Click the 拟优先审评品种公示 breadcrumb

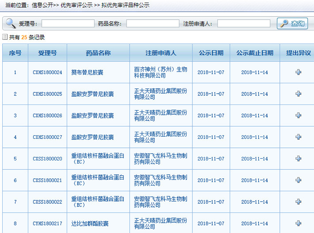tap(126, 5)
